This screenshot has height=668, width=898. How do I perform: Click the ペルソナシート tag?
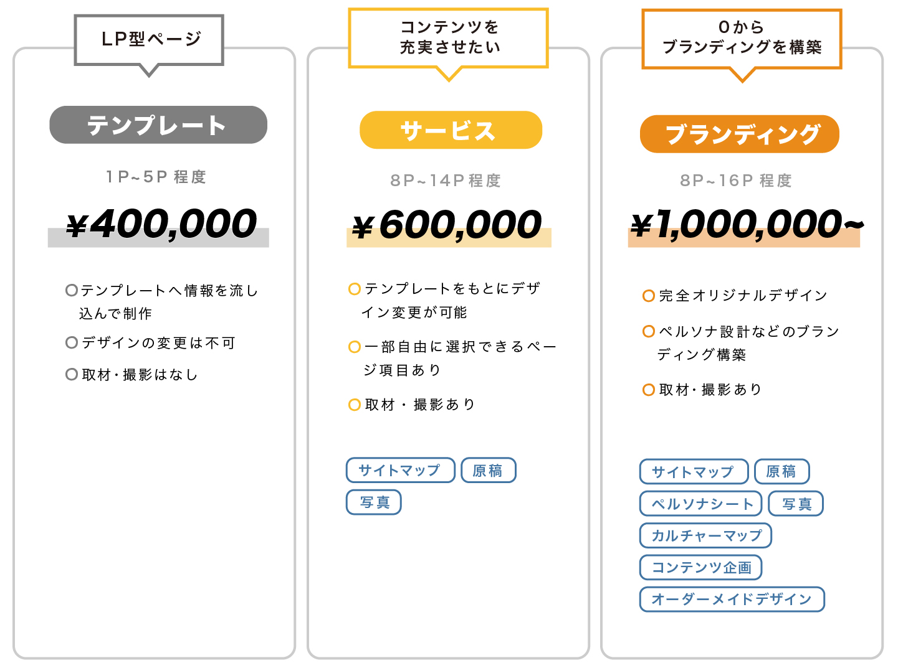tap(701, 504)
